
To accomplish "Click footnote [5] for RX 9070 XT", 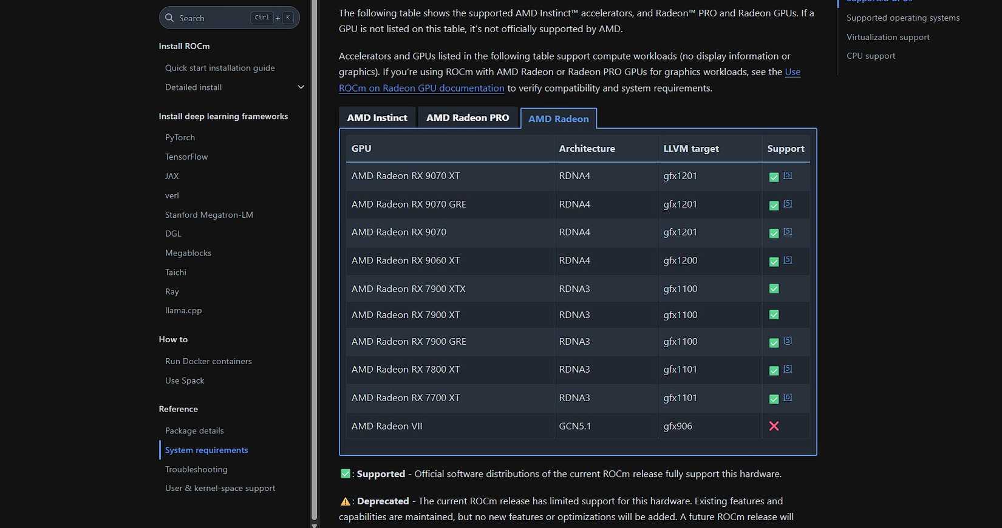I will pyautogui.click(x=788, y=175).
